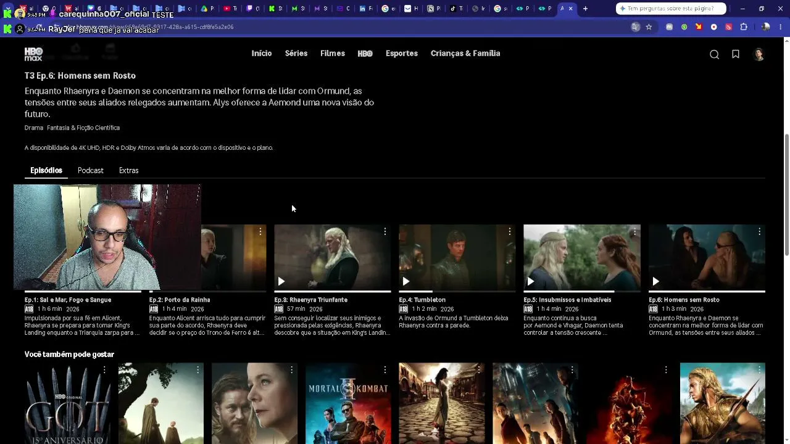Image resolution: width=790 pixels, height=444 pixels.
Task: Open the HBO hub in navigation
Action: (365, 54)
